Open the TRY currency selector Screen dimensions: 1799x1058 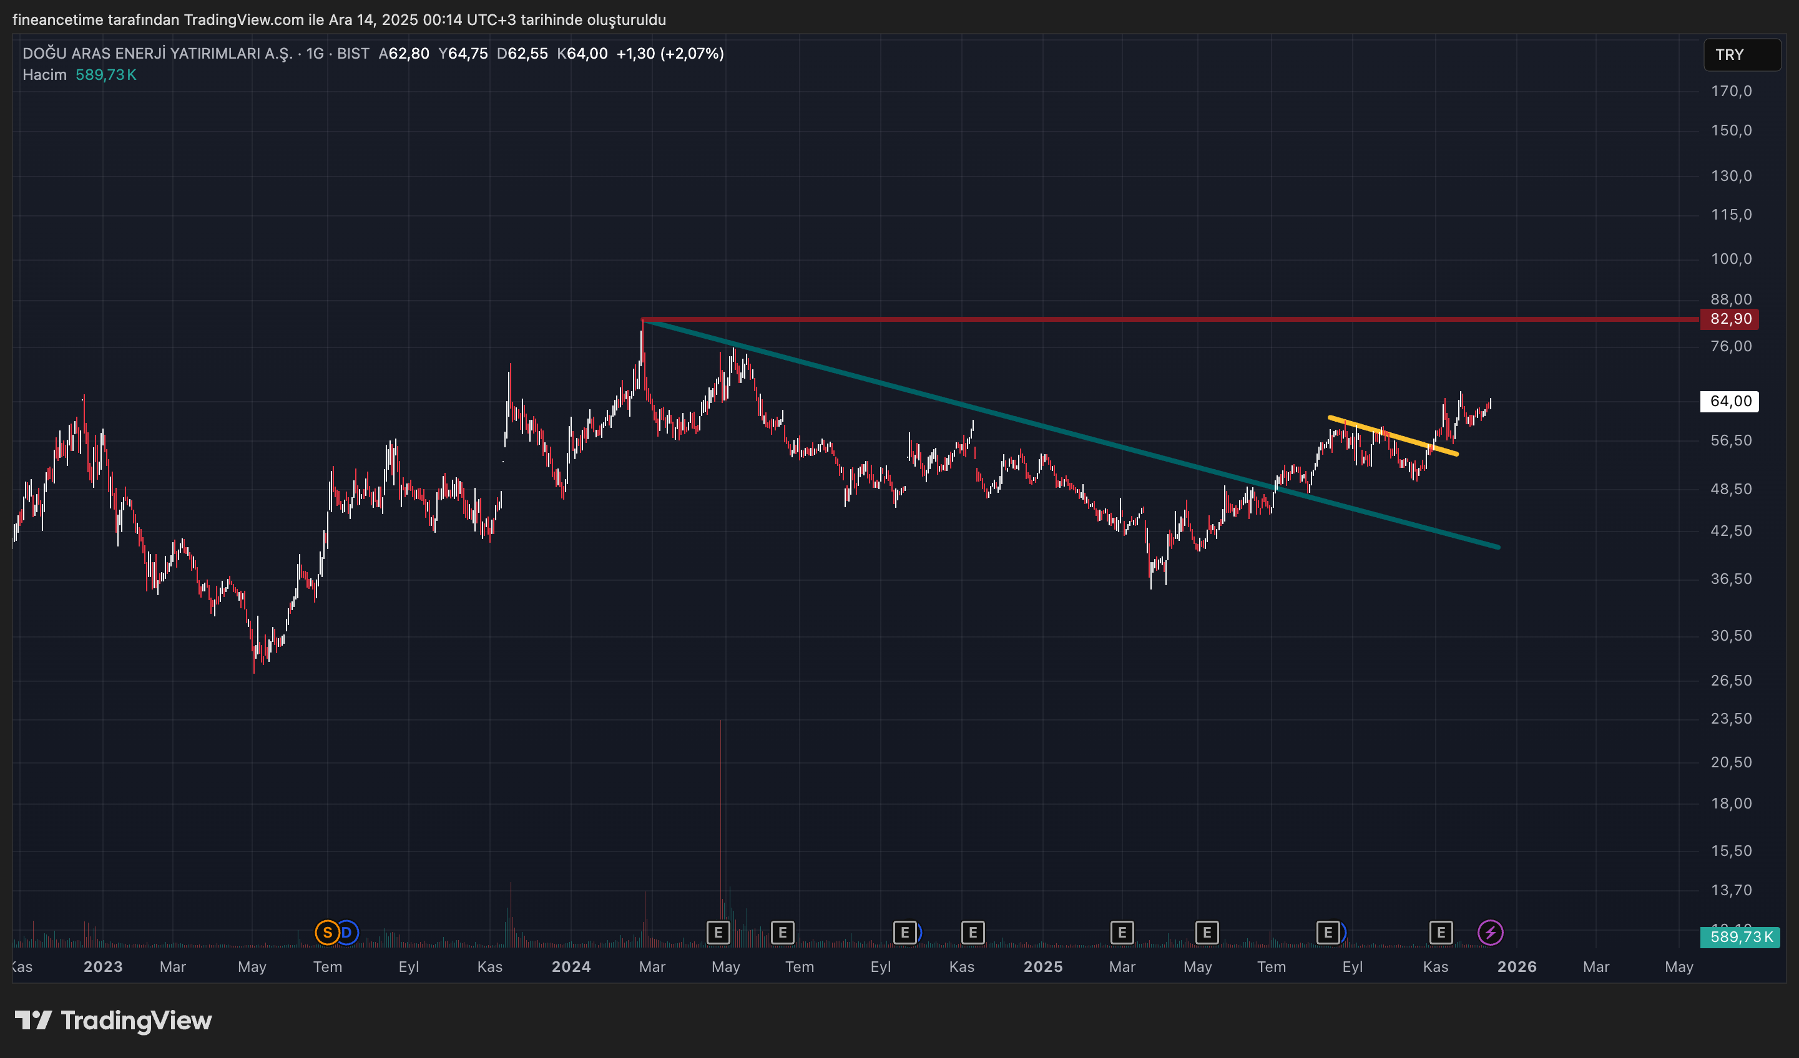(x=1741, y=55)
